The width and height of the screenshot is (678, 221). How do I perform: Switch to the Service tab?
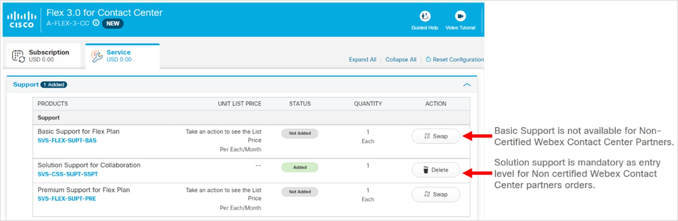click(122, 56)
